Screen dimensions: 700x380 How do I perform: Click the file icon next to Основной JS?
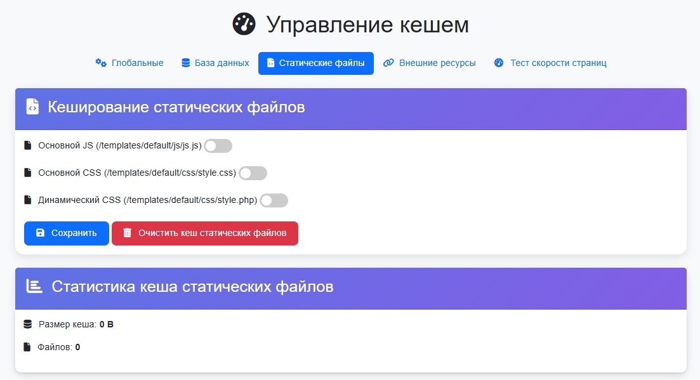[x=26, y=145]
